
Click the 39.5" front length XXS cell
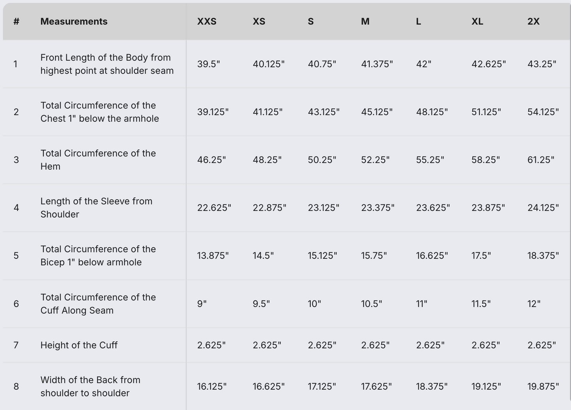pos(209,64)
